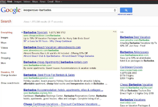Click www.visitbarbados.org/Discount URL text

136,88
